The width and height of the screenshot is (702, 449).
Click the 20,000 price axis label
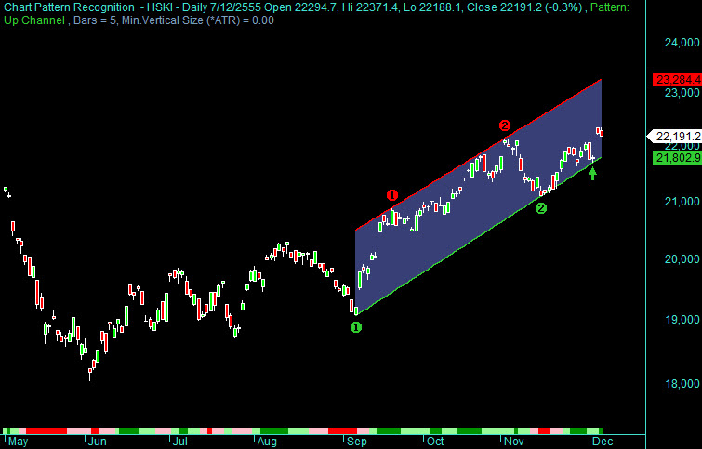[682, 259]
